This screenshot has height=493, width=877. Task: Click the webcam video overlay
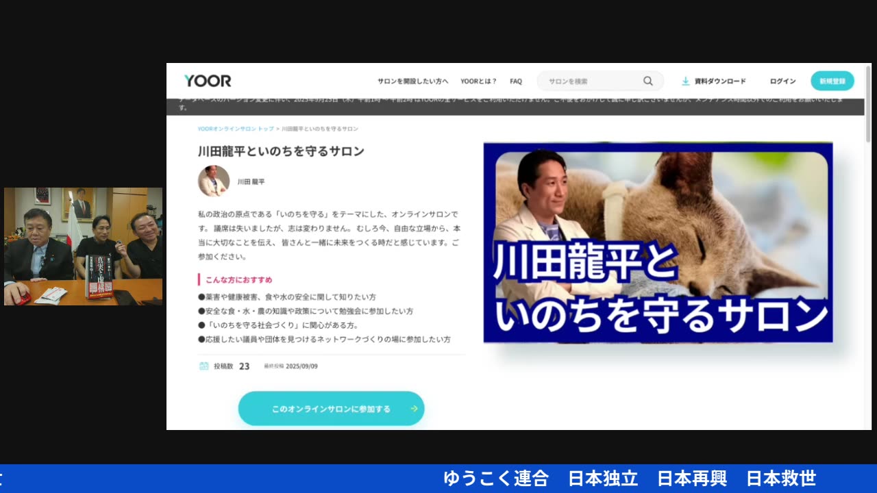click(83, 246)
